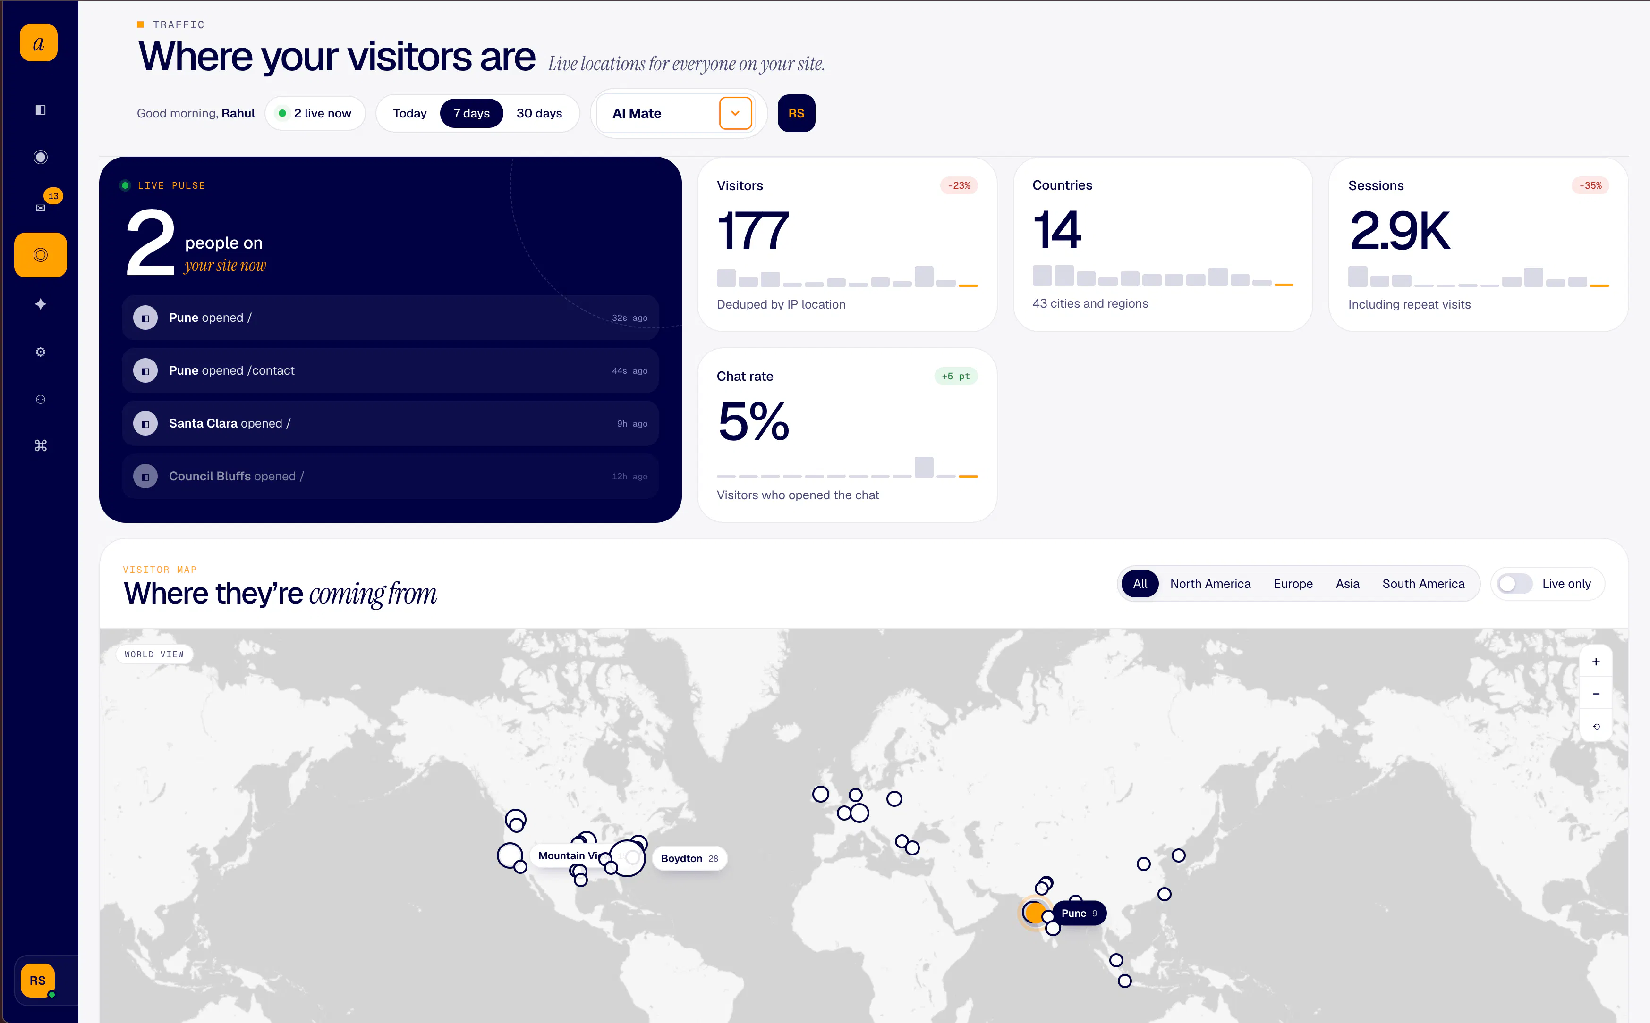Image resolution: width=1650 pixels, height=1023 pixels.
Task: Open the Sessions 2.9K card
Action: (1478, 245)
